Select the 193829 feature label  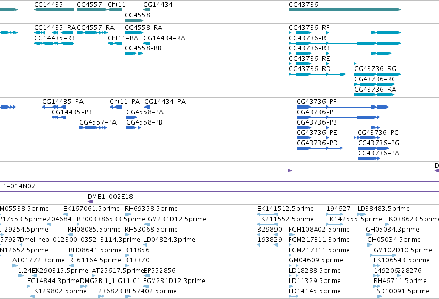click(270, 240)
